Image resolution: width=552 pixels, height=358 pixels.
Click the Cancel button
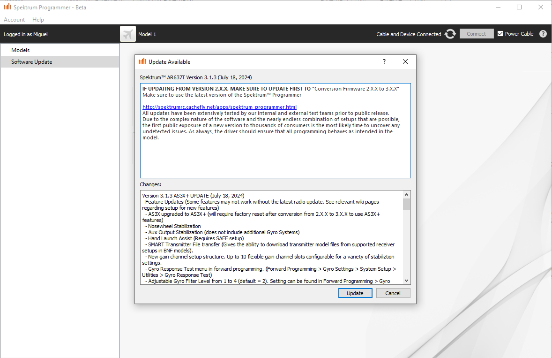pyautogui.click(x=393, y=293)
